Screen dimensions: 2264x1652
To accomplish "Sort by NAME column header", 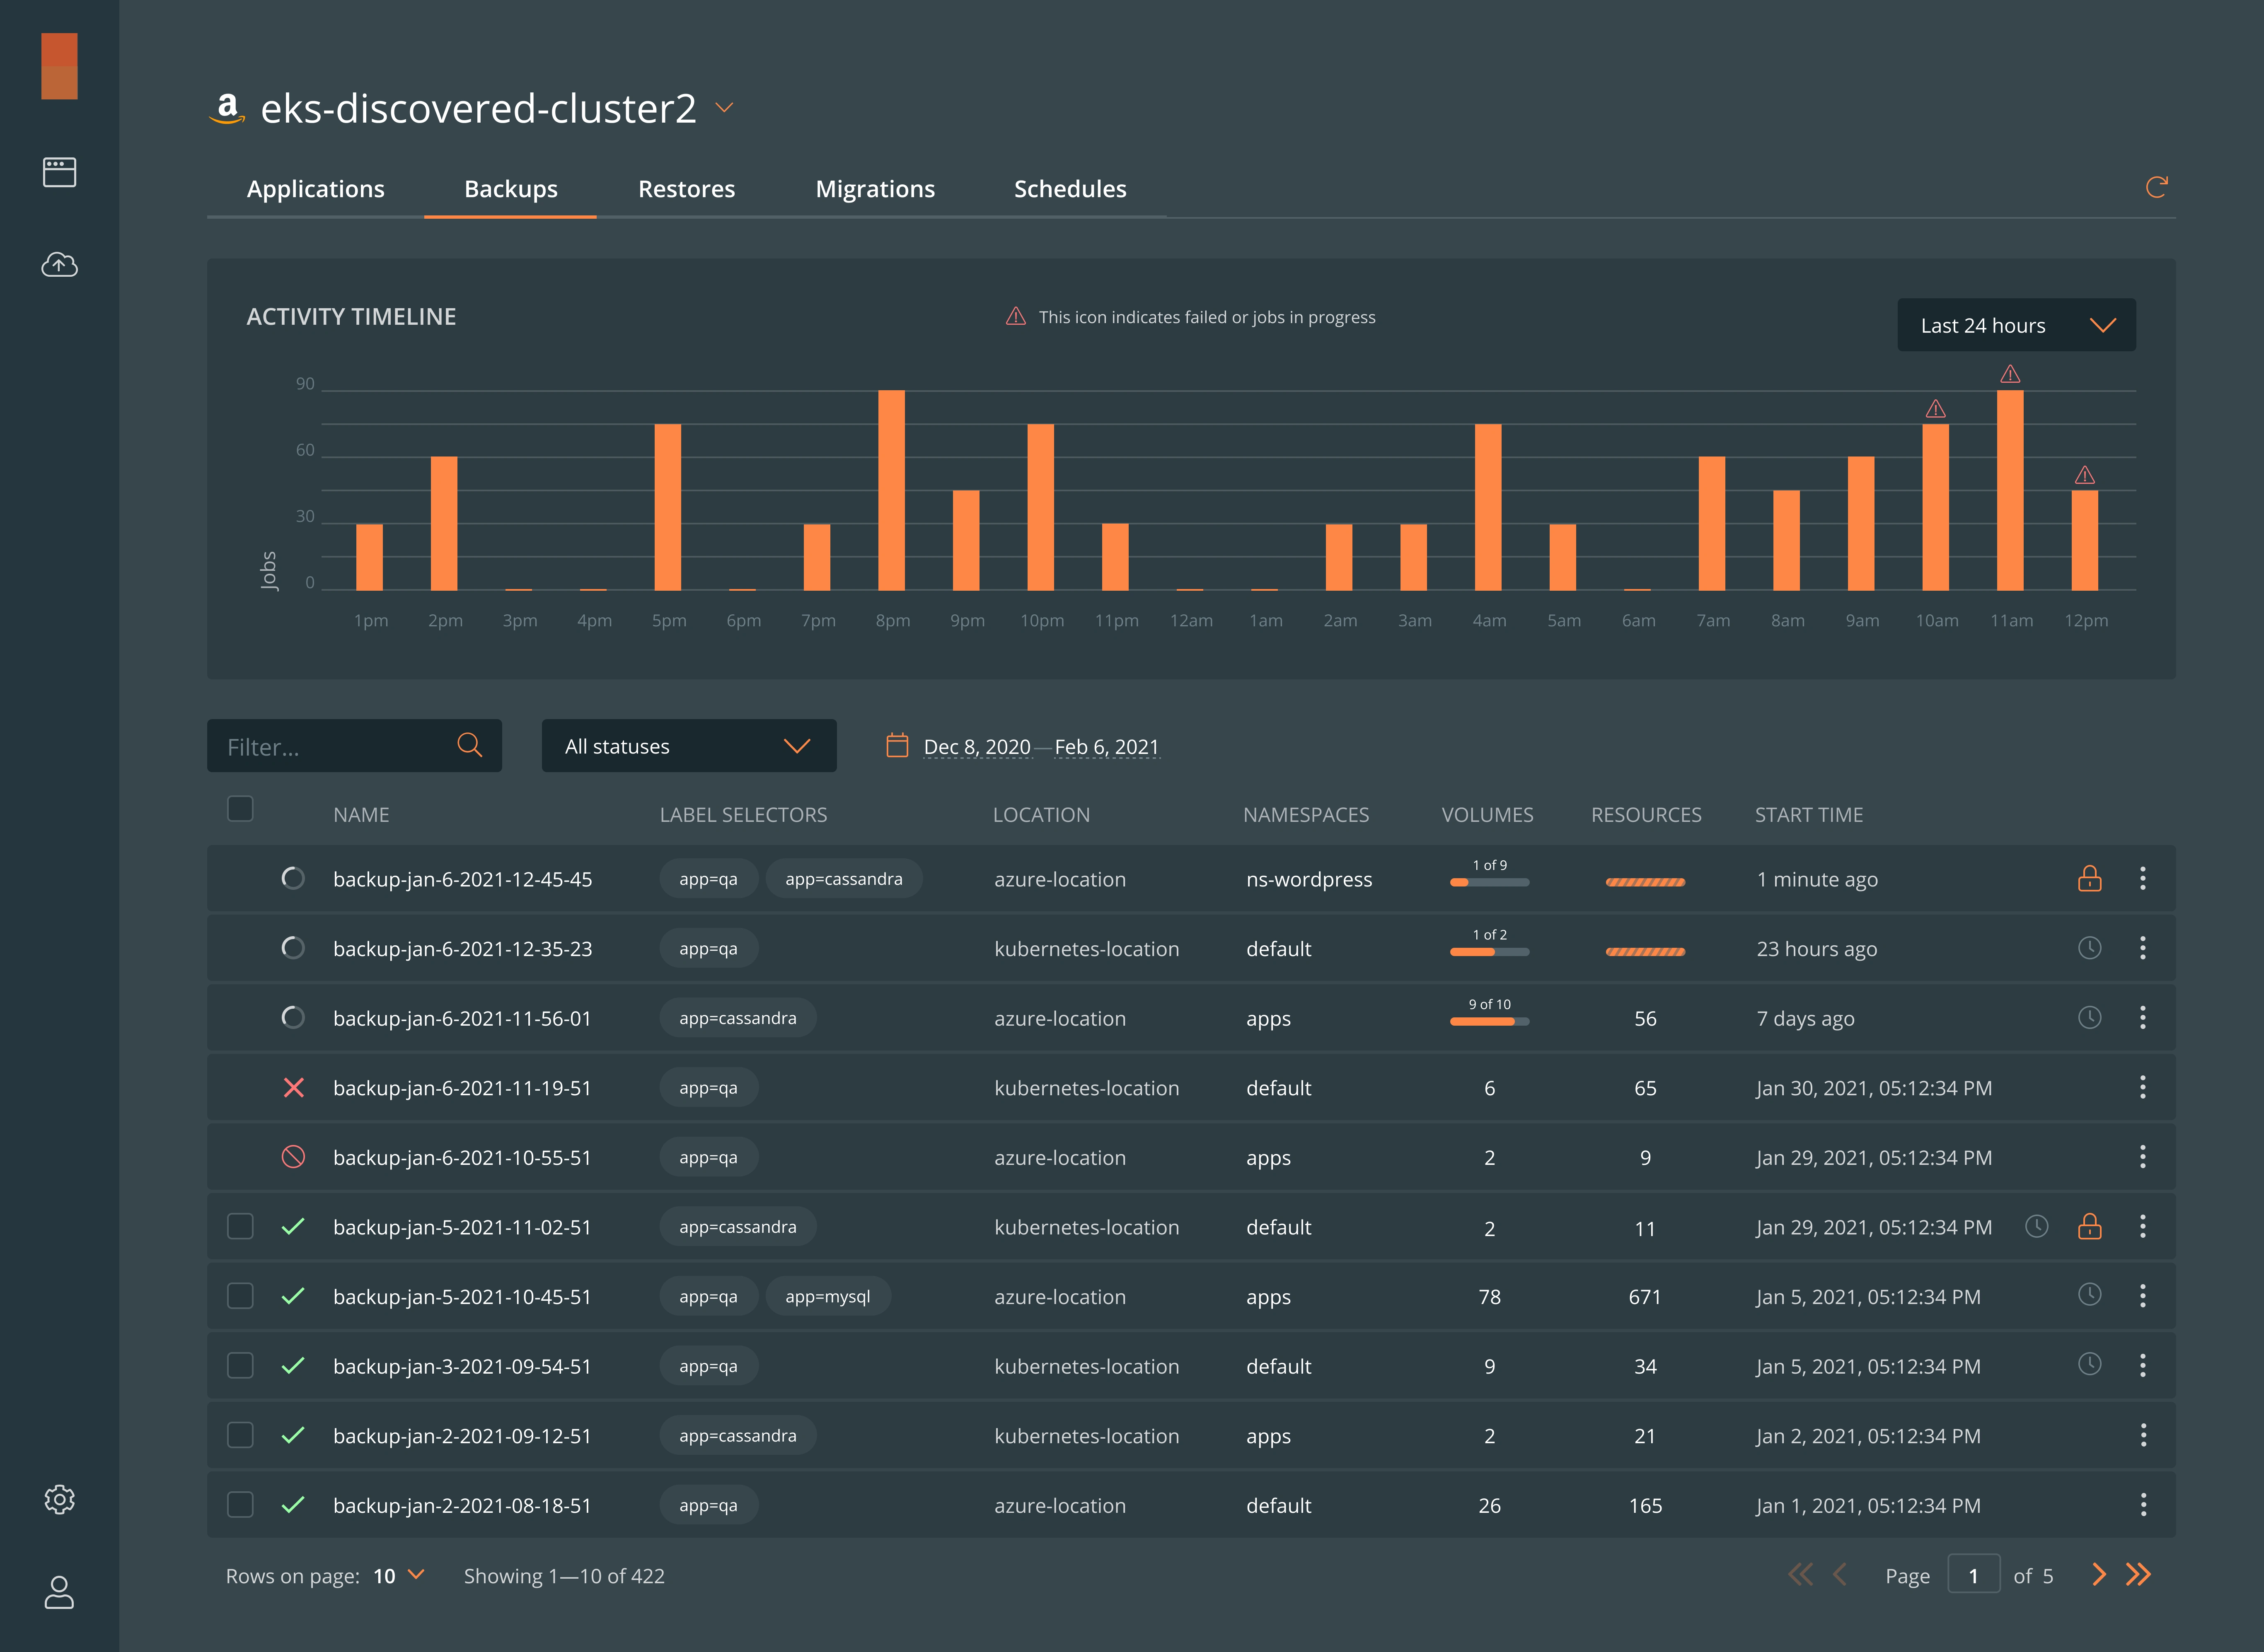I will coord(361,815).
